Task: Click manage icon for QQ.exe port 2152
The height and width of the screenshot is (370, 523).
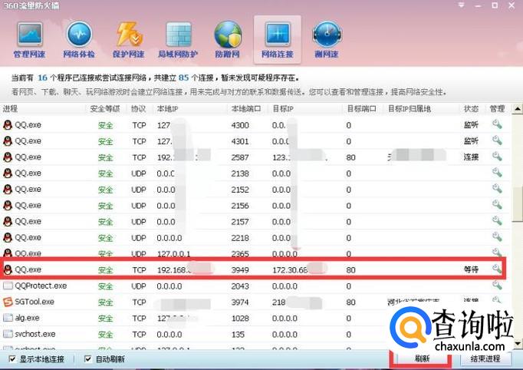Action: pos(497,189)
